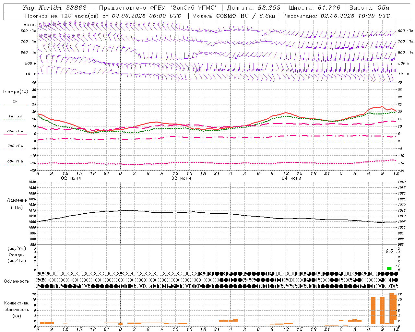The image size is (415, 332).
Task: Click the dotted pink line sample under 500 гПа legend
Action: [x=14, y=165]
